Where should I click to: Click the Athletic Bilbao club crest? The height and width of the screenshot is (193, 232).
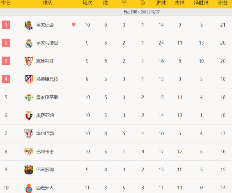pyautogui.click(x=29, y=133)
